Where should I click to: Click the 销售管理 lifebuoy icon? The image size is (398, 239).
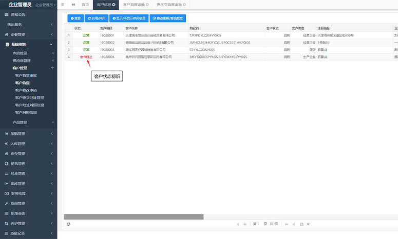tap(6, 164)
